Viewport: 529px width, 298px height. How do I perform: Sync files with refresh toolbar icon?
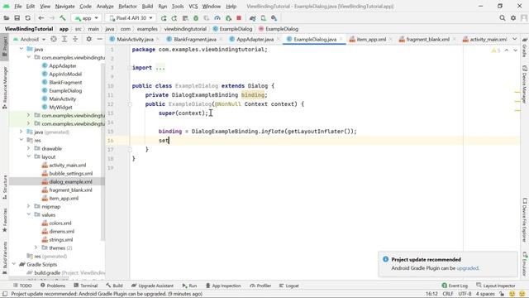(27, 18)
